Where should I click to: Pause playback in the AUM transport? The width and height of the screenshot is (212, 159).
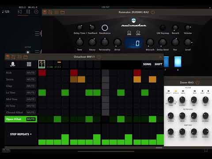(28, 11)
